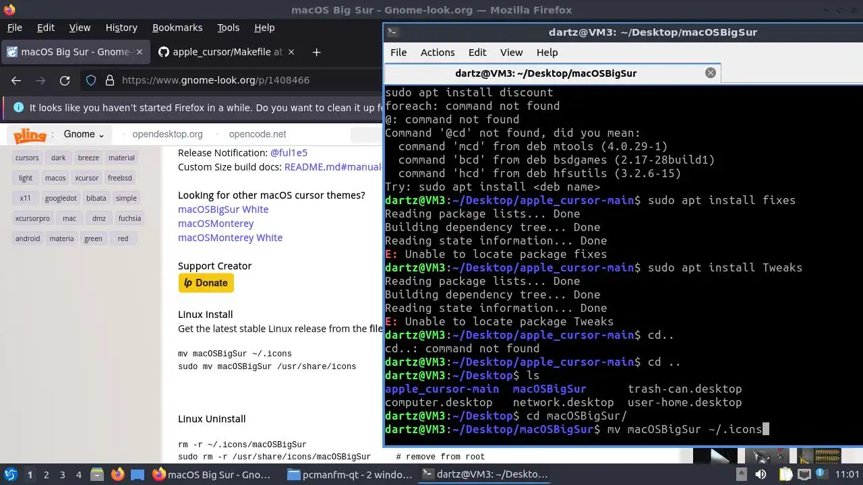This screenshot has height=485, width=863.
Task: Open a new Firefox tab with plus button
Action: pyautogui.click(x=316, y=52)
